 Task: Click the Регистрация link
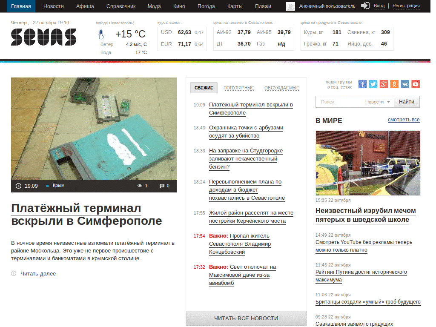pos(406,6)
